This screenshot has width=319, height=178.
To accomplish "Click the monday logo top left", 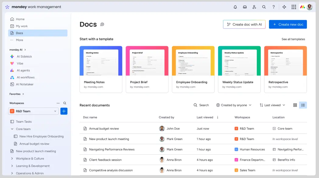I will click(x=7, y=7).
